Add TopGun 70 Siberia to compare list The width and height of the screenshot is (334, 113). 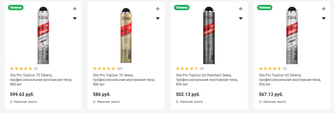(75, 9)
